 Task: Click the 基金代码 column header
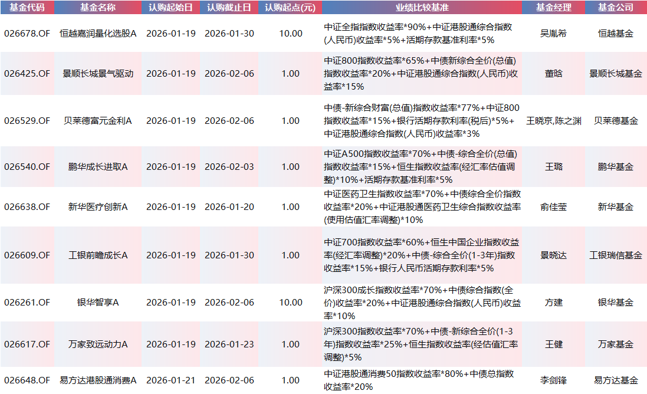point(27,8)
